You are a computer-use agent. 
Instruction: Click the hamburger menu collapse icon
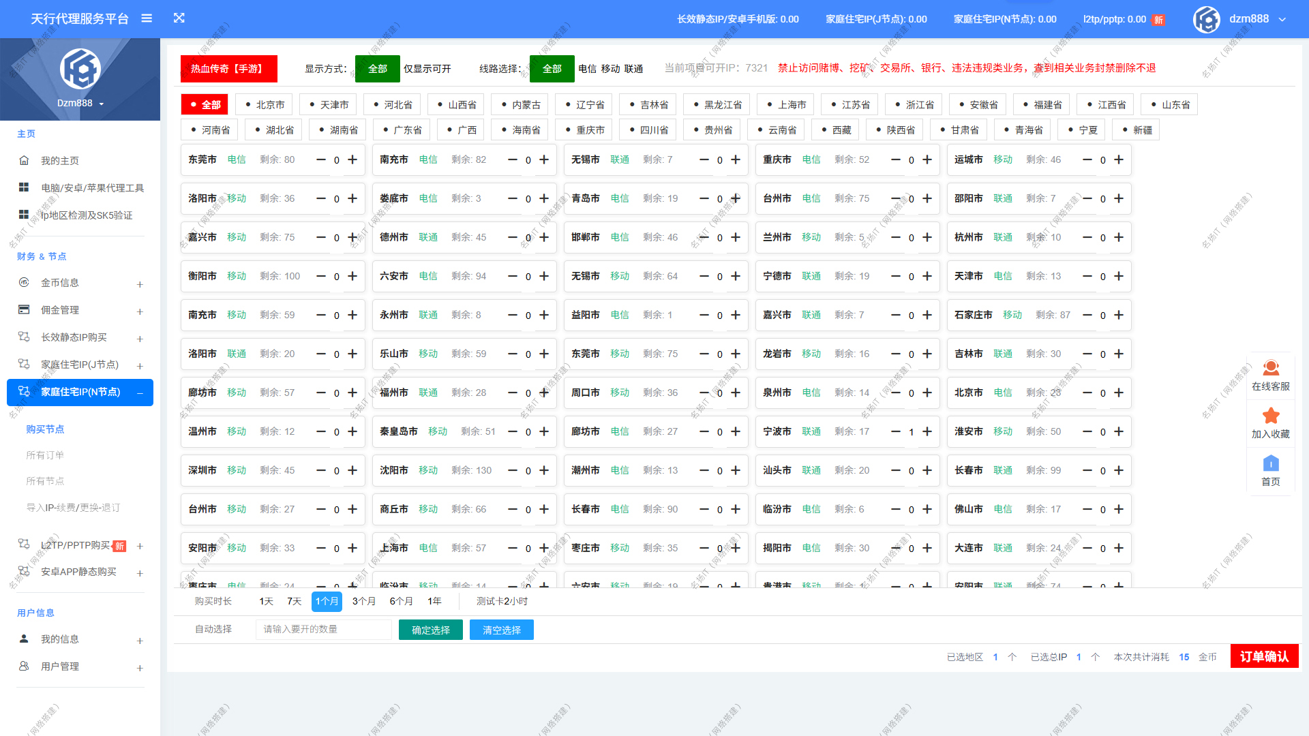(147, 18)
